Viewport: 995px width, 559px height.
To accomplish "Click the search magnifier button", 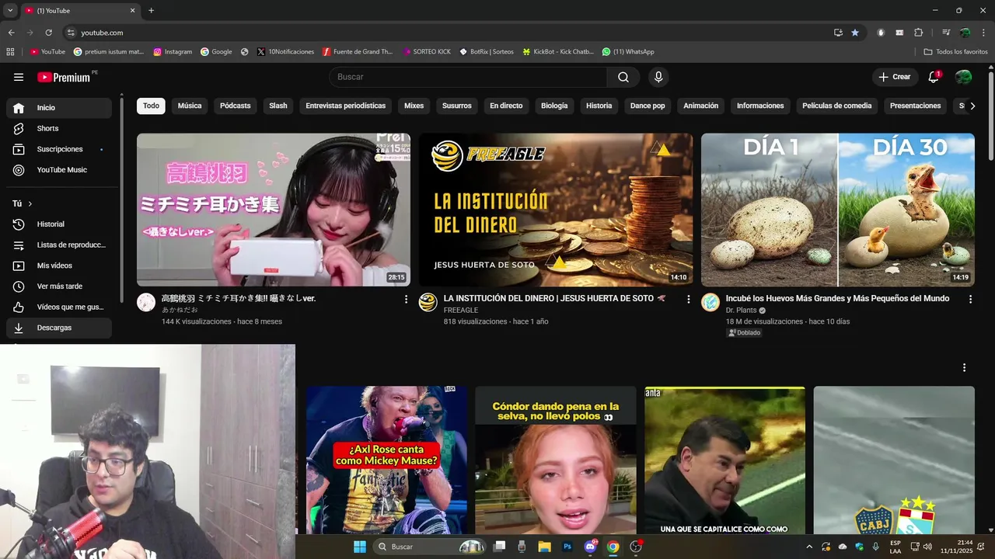I will [x=623, y=77].
